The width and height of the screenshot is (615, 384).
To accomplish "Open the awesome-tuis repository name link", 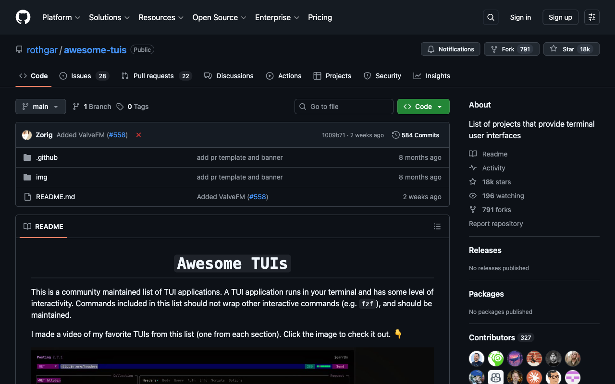I will [x=95, y=49].
